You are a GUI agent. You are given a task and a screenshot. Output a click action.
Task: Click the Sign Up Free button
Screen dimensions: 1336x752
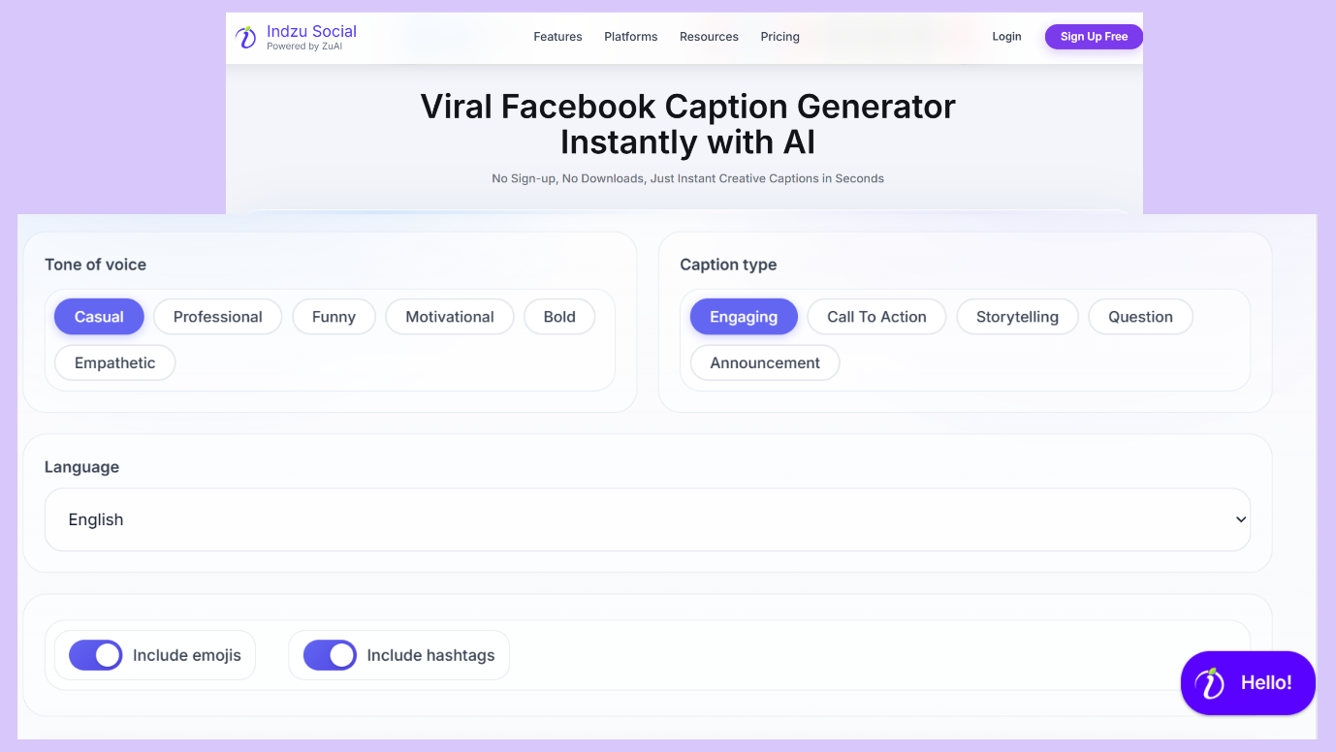1094,37
